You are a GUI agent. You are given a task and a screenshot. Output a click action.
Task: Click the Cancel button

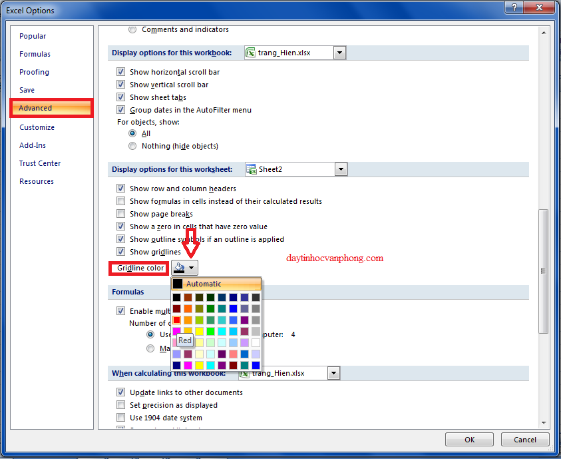(x=525, y=439)
